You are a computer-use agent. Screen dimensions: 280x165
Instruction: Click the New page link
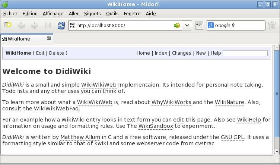click(201, 53)
